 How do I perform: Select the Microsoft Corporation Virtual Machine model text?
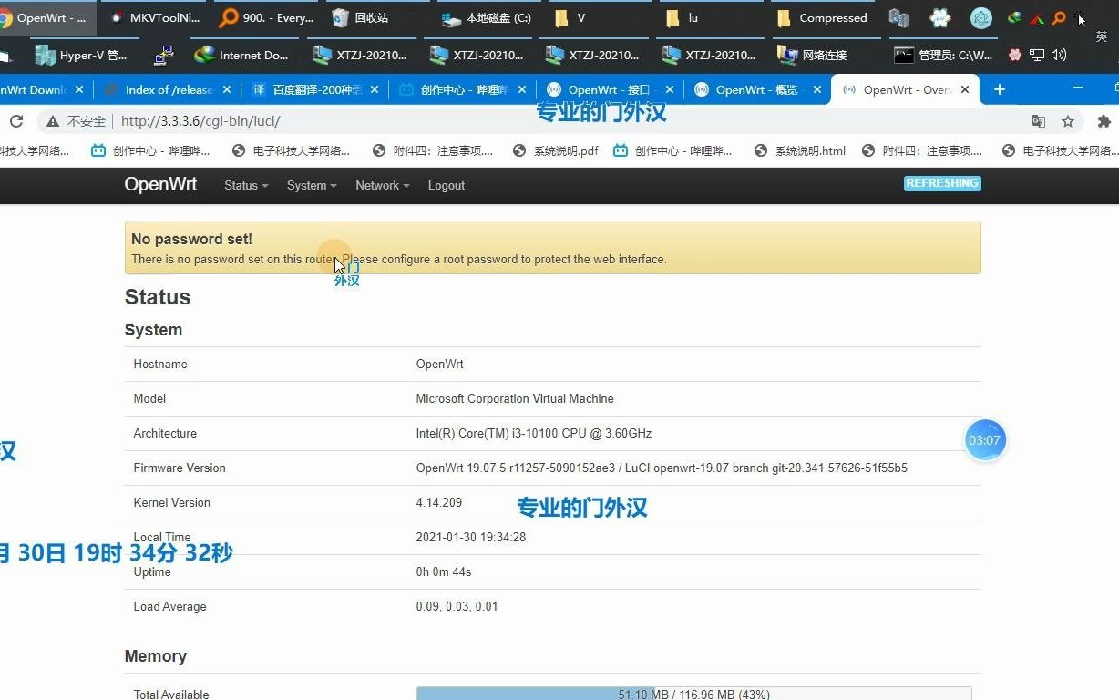[515, 398]
